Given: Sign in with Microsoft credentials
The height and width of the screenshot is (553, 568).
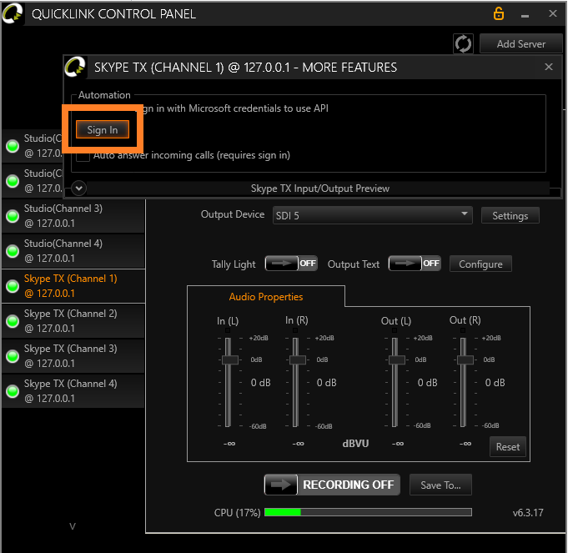Looking at the screenshot, I should [x=103, y=129].
